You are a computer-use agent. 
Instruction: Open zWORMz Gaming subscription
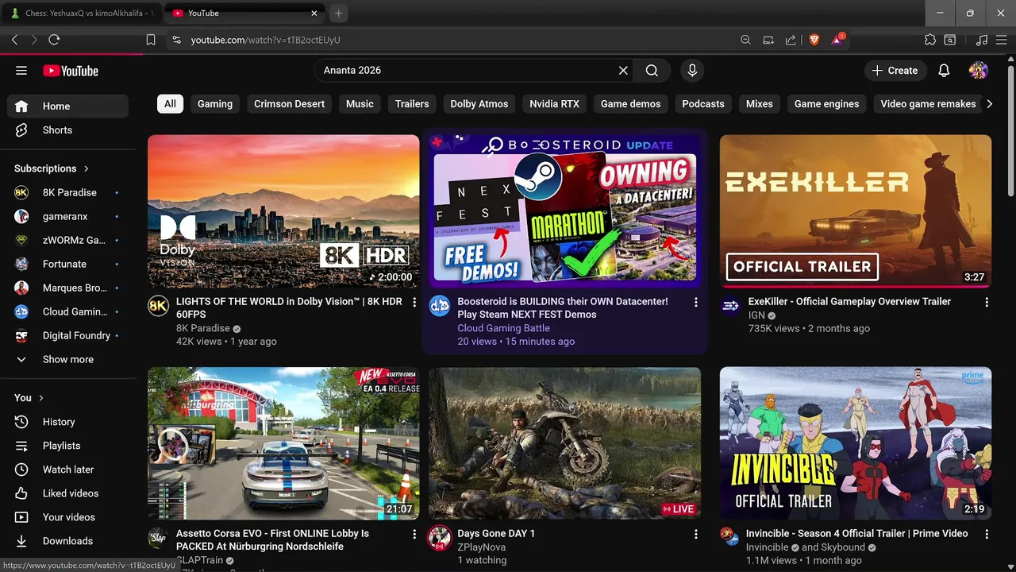(68, 240)
